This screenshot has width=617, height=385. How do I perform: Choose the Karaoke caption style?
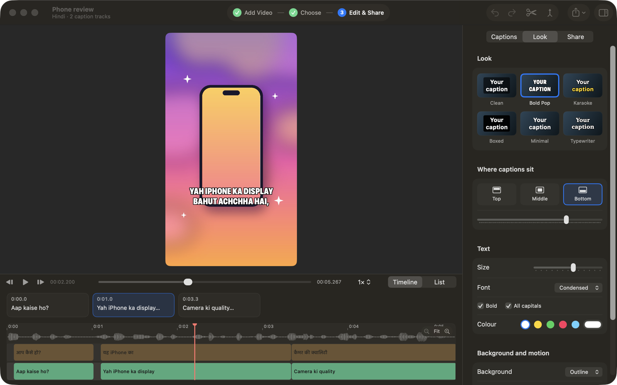(583, 85)
